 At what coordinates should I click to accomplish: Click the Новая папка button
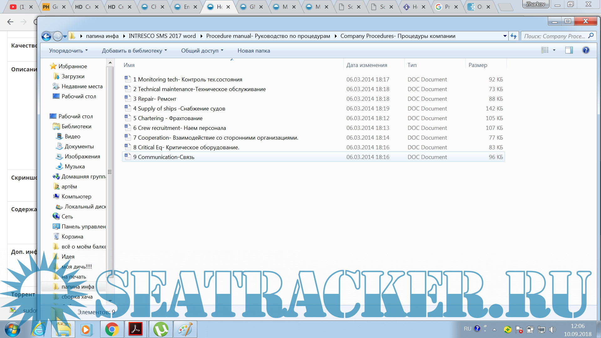[254, 51]
